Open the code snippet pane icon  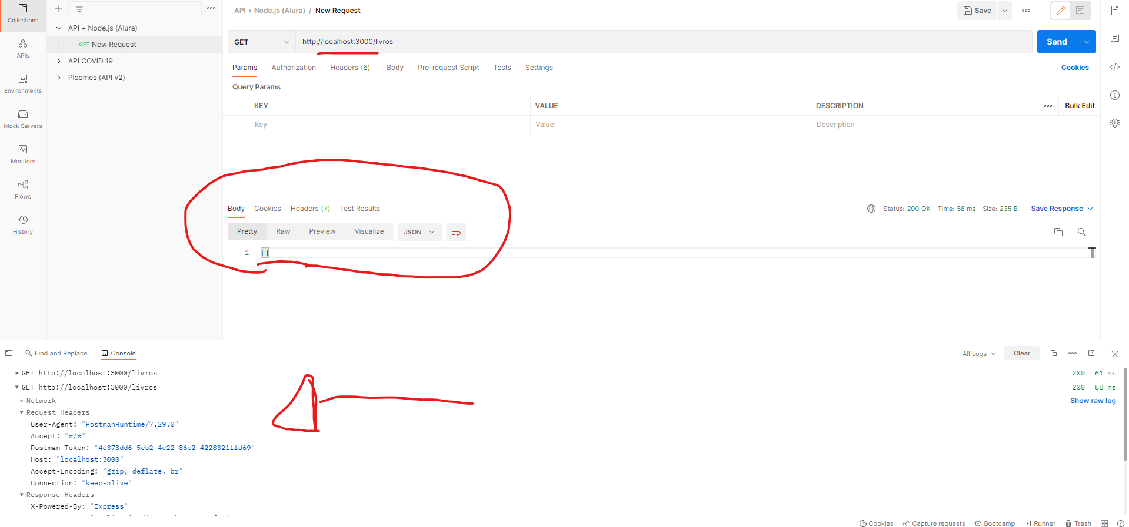point(1115,67)
